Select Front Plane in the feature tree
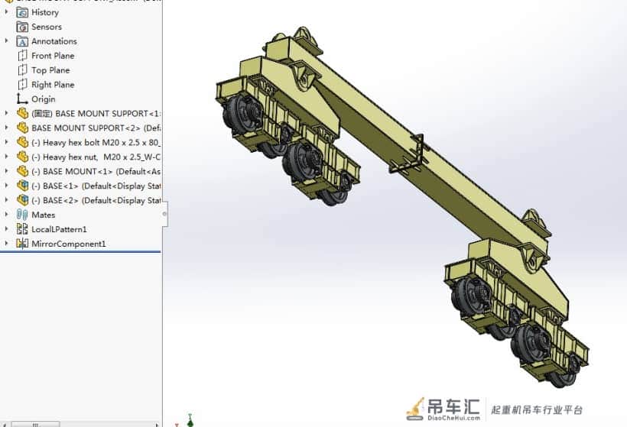Screen dimensions: 627x427 pos(53,56)
